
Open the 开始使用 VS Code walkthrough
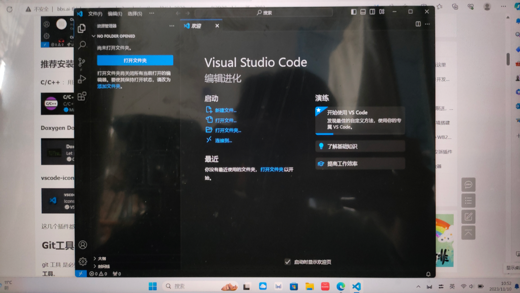360,120
